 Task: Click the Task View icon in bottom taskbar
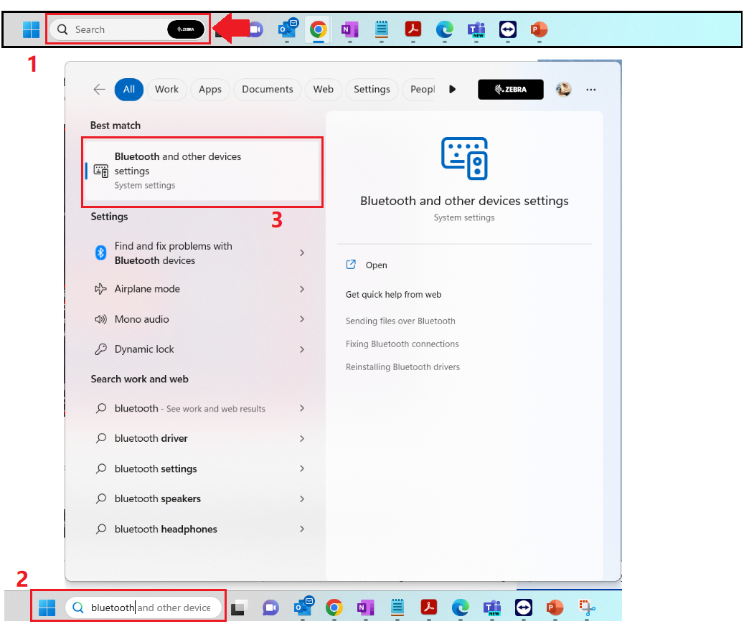(240, 608)
